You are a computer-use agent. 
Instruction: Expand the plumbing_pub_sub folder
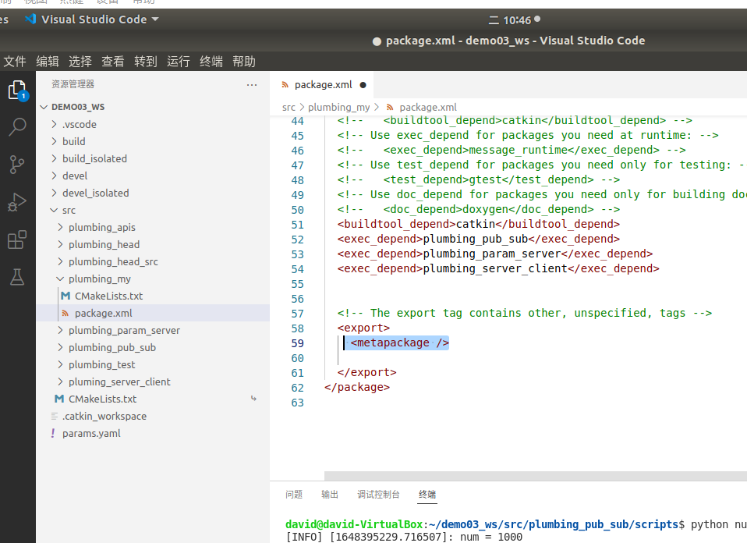(60, 347)
